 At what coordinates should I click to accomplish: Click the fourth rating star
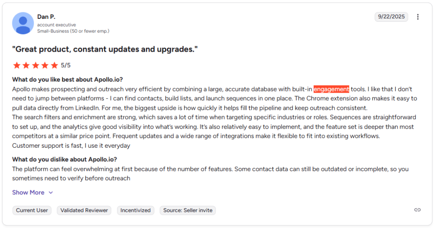click(45, 65)
